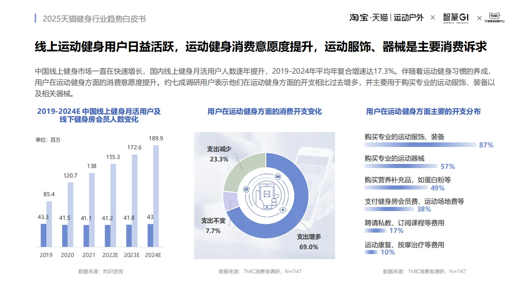Click the 155.3 value label

point(113,157)
